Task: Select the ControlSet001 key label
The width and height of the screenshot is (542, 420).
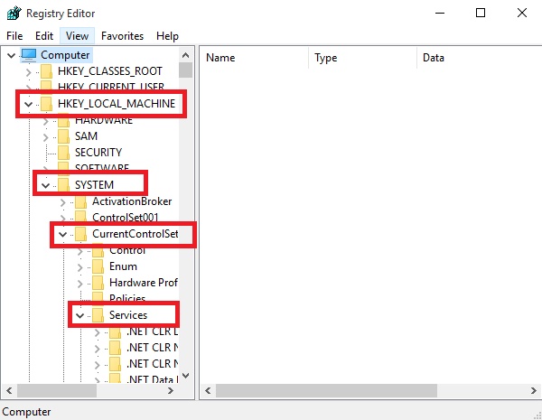Action: [x=126, y=218]
